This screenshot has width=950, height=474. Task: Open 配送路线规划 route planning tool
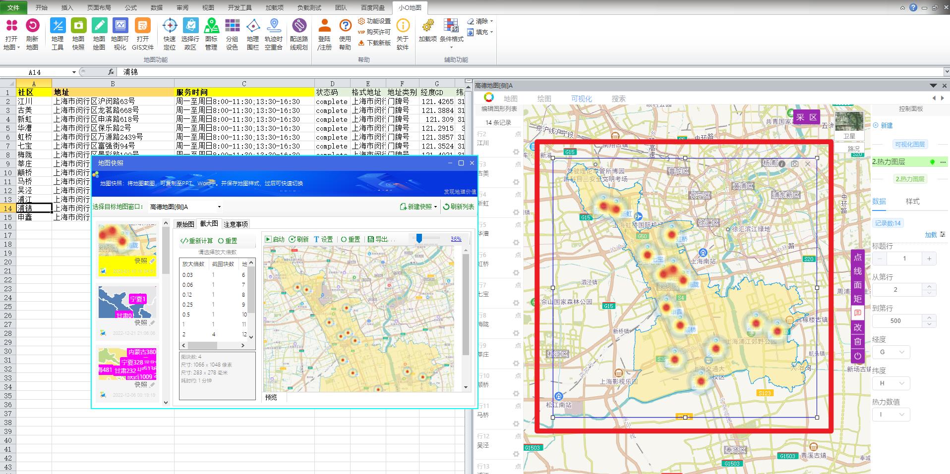(299, 26)
